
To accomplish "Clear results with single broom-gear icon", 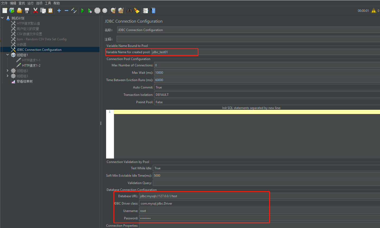I will pos(113,11).
